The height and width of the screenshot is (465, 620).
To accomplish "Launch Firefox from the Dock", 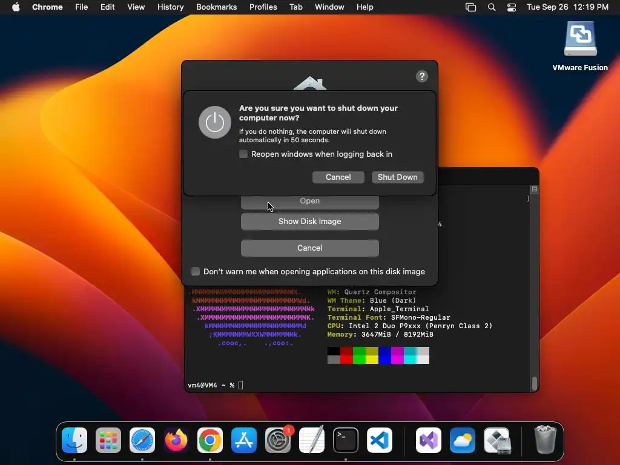I will (x=176, y=440).
